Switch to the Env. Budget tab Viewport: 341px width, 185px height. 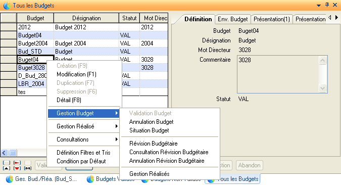pyautogui.click(x=233, y=19)
